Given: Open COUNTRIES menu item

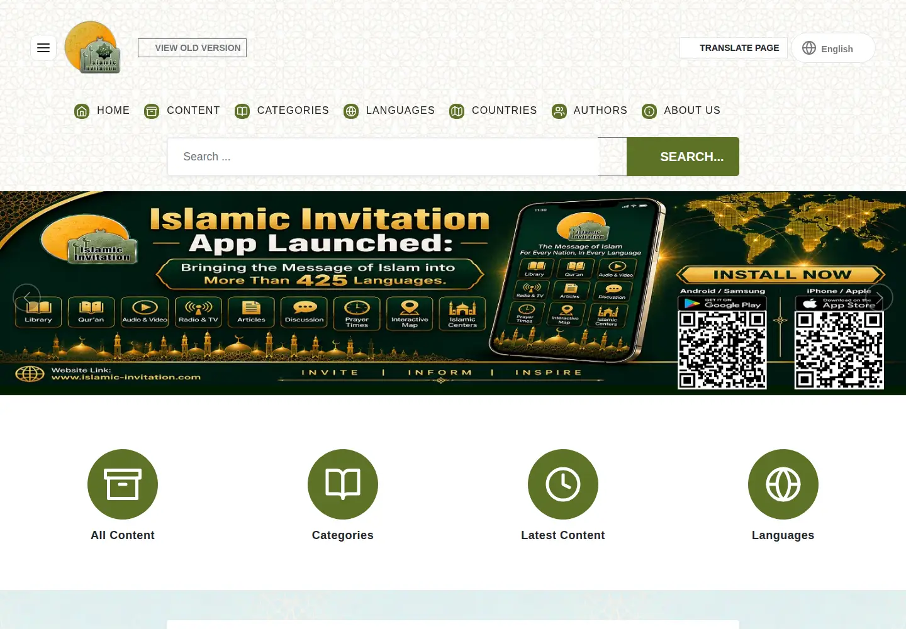Looking at the screenshot, I should click(x=505, y=111).
